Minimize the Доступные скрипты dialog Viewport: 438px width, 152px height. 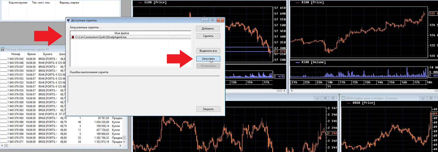[205, 20]
